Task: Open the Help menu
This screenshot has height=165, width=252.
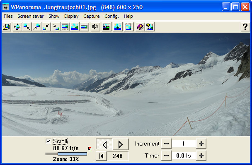Action: (x=128, y=16)
